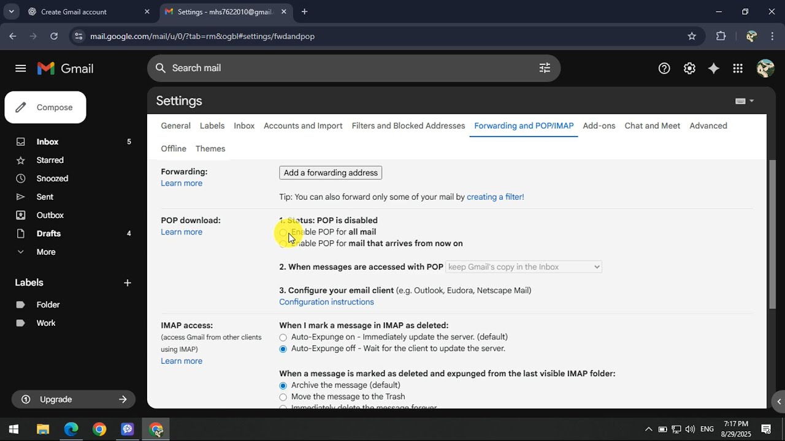Click the Inbox tray icon in the sidebar
The height and width of the screenshot is (441, 785).
point(21,141)
